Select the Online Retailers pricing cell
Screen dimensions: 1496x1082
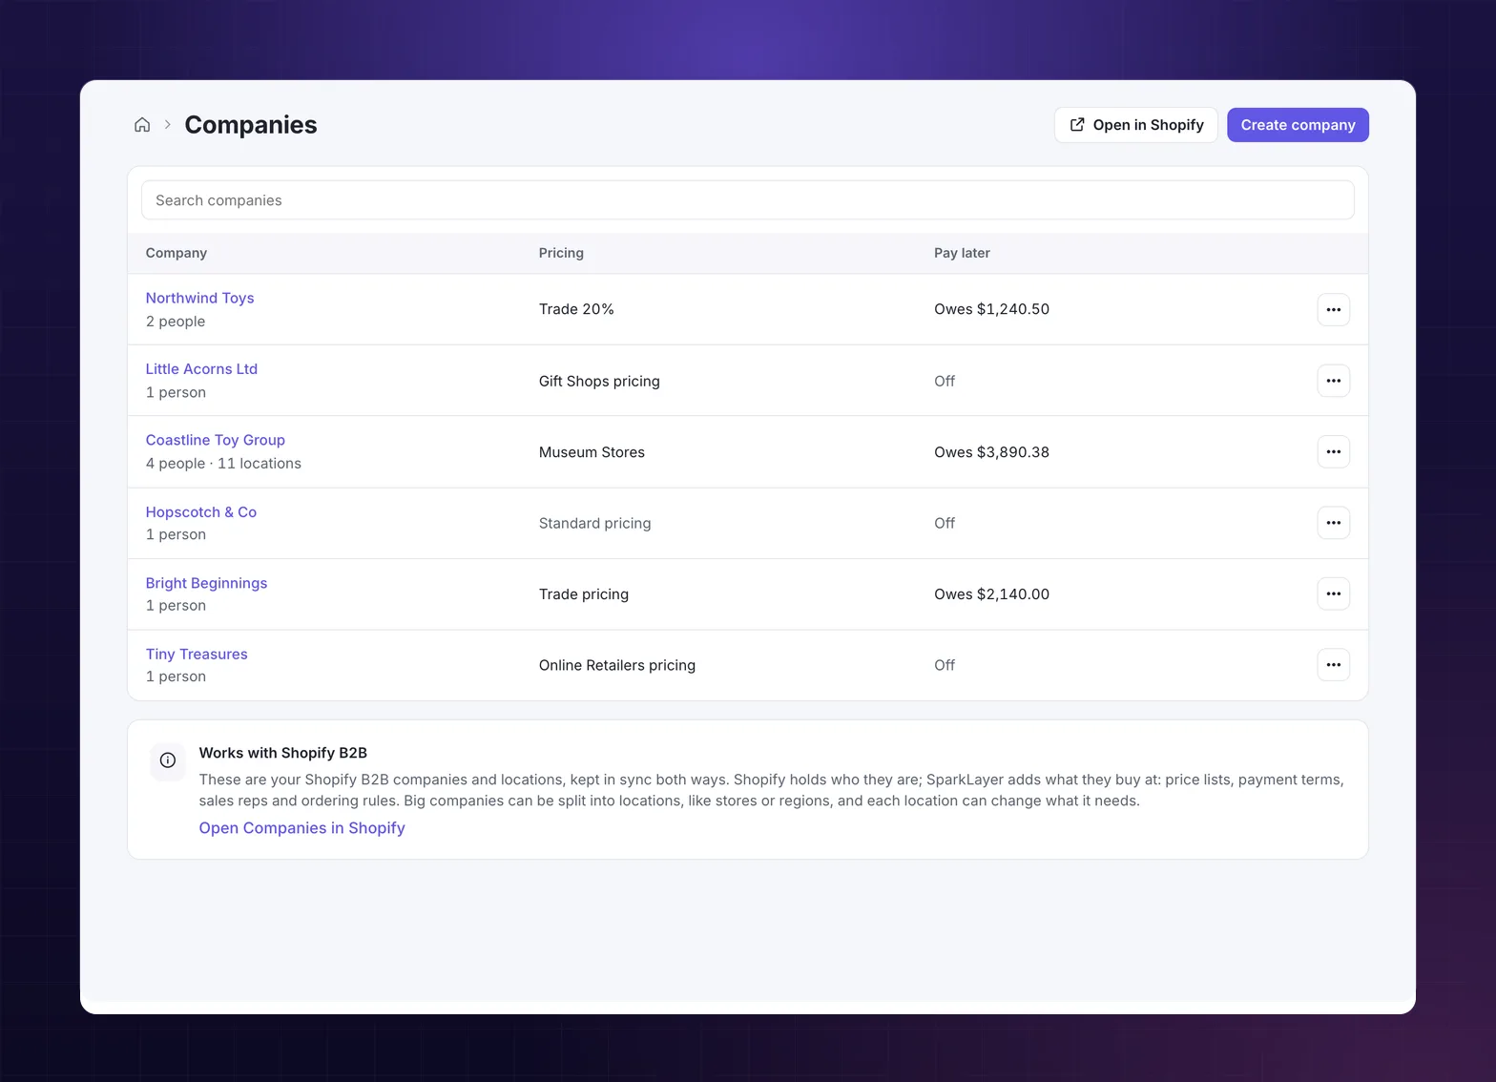tap(616, 665)
